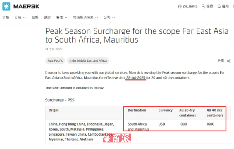Click the 分享 share text link
Image resolution: width=234 pixels, height=149 pixels.
221,61
